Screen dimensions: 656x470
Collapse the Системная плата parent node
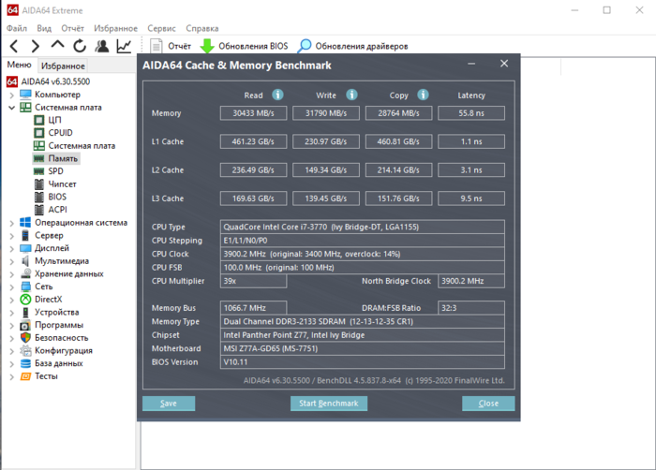pyautogui.click(x=11, y=108)
